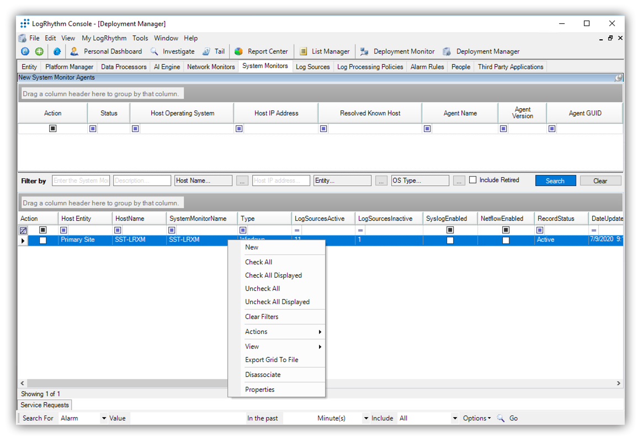Viewport: 643px width, 442px height.
Task: Enable the Include Retired checkbox
Action: [473, 180]
